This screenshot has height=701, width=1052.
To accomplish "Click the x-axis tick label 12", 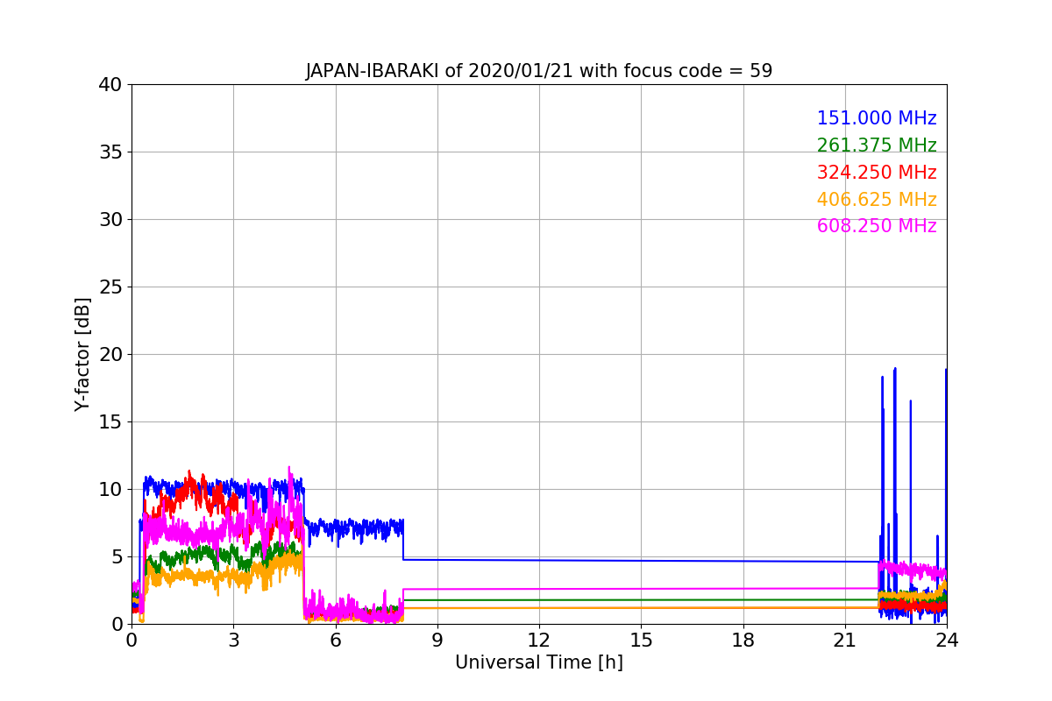I will [x=539, y=641].
